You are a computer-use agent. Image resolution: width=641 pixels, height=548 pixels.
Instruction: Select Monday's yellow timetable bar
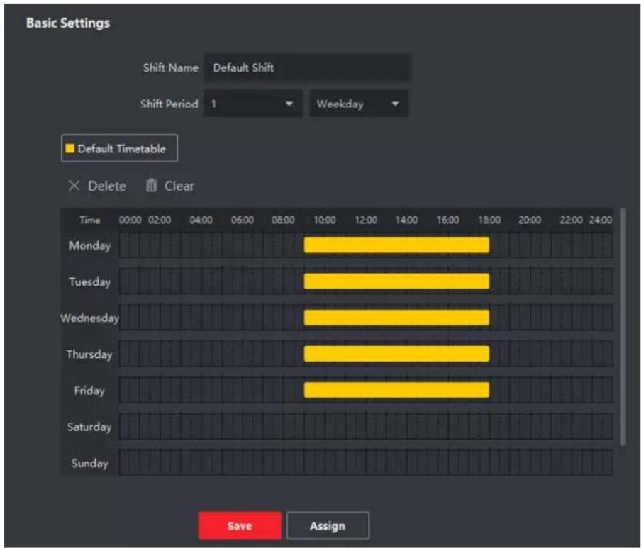396,245
